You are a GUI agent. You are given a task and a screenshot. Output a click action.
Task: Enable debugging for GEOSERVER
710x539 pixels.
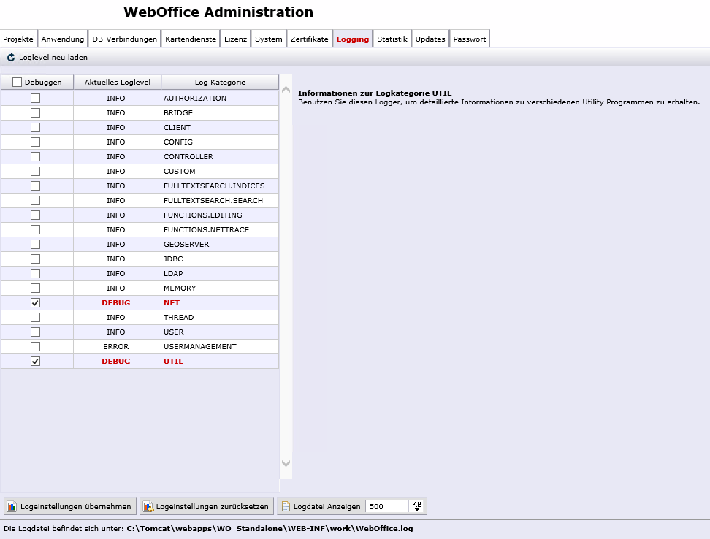(x=37, y=244)
